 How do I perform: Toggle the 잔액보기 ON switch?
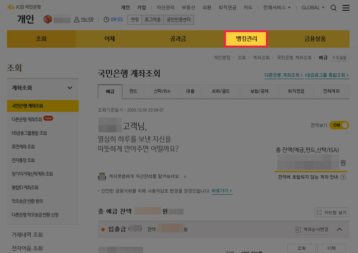coord(339,125)
